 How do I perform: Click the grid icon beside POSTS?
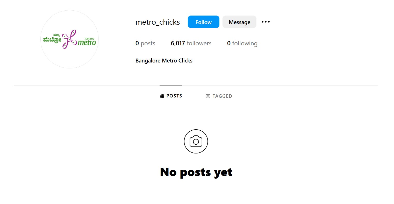click(162, 96)
